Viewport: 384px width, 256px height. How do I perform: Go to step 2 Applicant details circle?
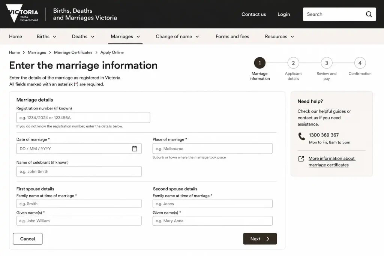[x=293, y=63]
